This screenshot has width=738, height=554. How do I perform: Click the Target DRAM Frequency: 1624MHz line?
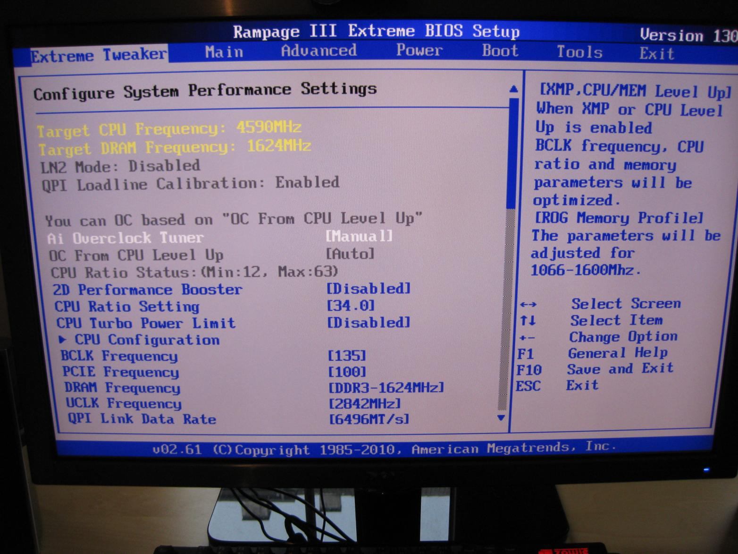pyautogui.click(x=175, y=147)
